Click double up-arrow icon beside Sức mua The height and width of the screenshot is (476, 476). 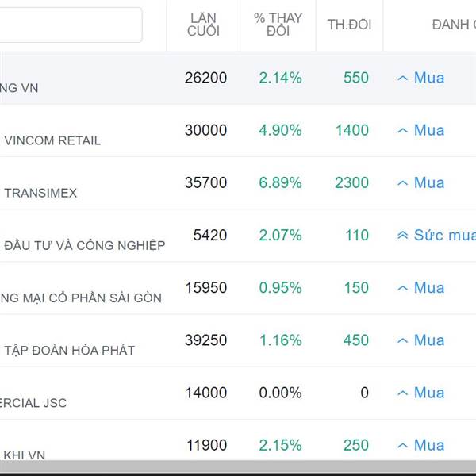pos(402,236)
